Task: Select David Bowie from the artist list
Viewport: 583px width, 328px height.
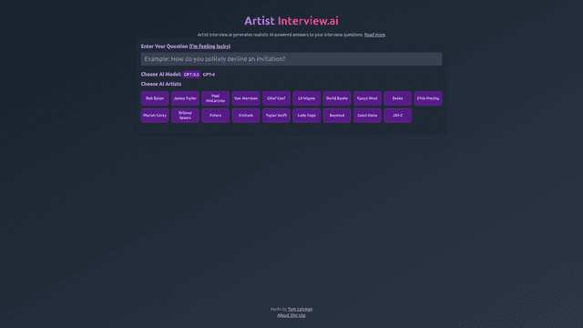Action: 337,98
